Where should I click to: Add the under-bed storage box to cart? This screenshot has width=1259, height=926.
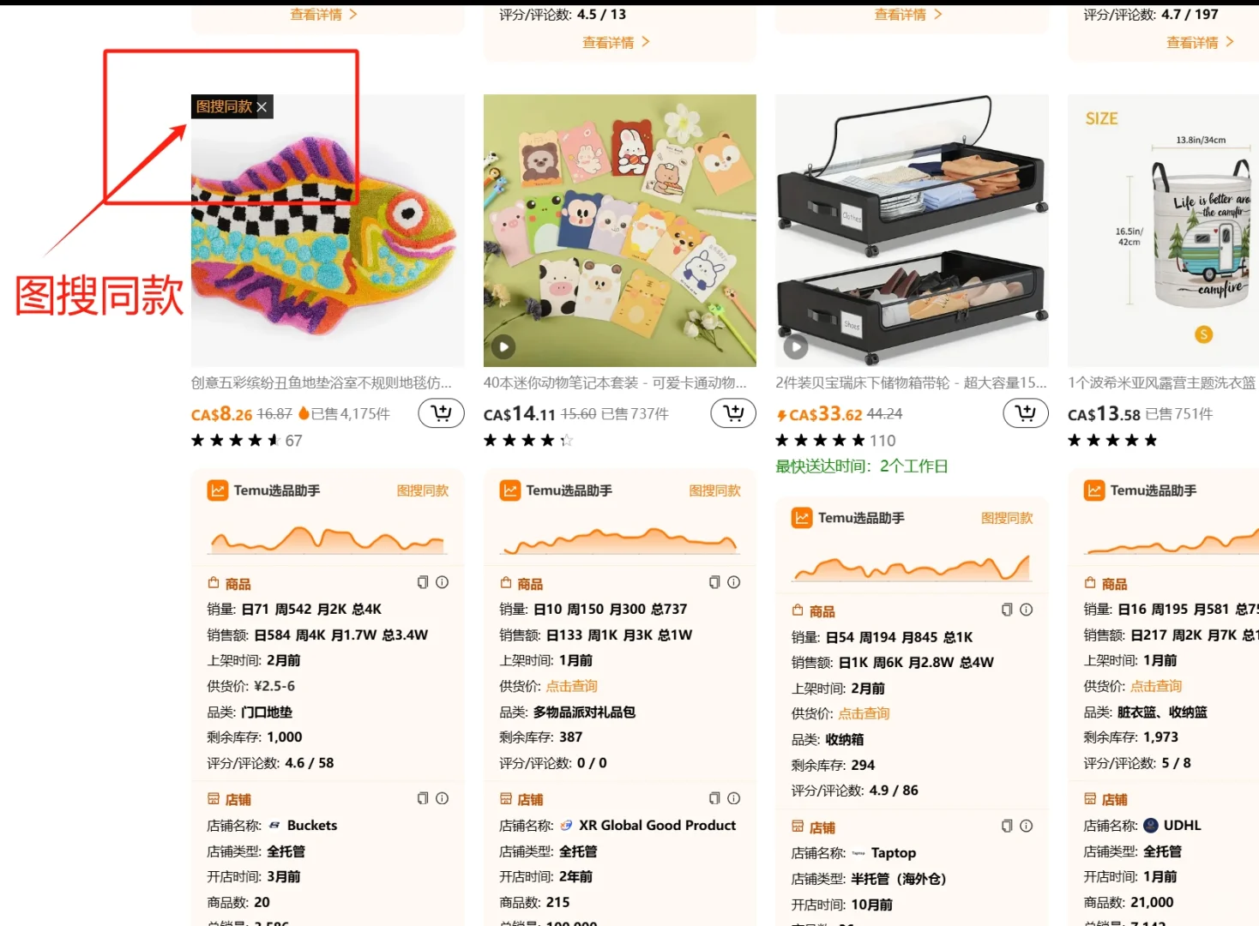[1026, 413]
